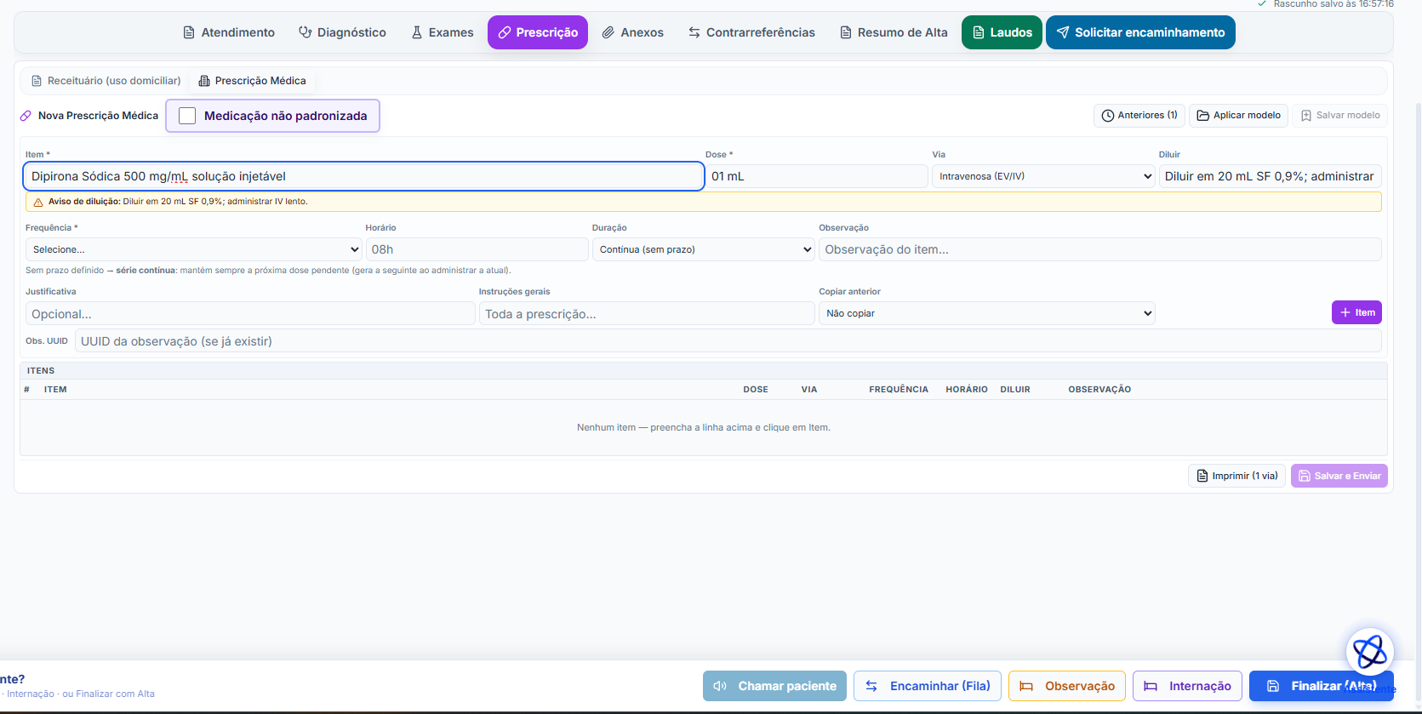Click the floating atom assistant icon
Viewport: 1422px width, 714px height.
[x=1370, y=653]
